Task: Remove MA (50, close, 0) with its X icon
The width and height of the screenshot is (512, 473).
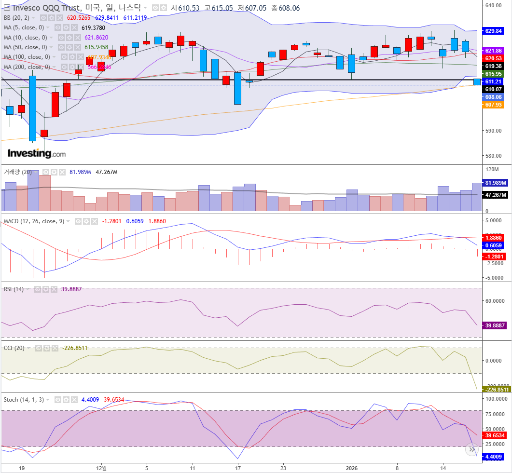Action: tap(77, 47)
